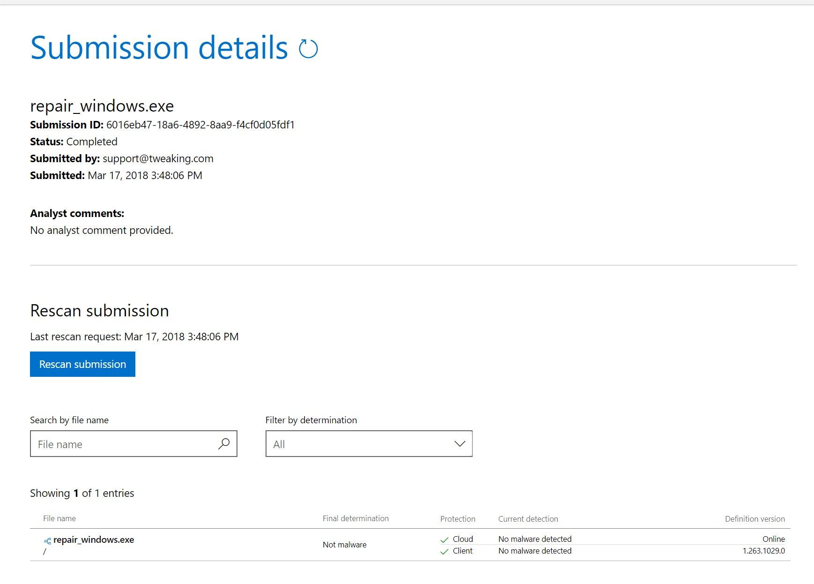Click the green checkmark next to Cloud

[444, 540]
